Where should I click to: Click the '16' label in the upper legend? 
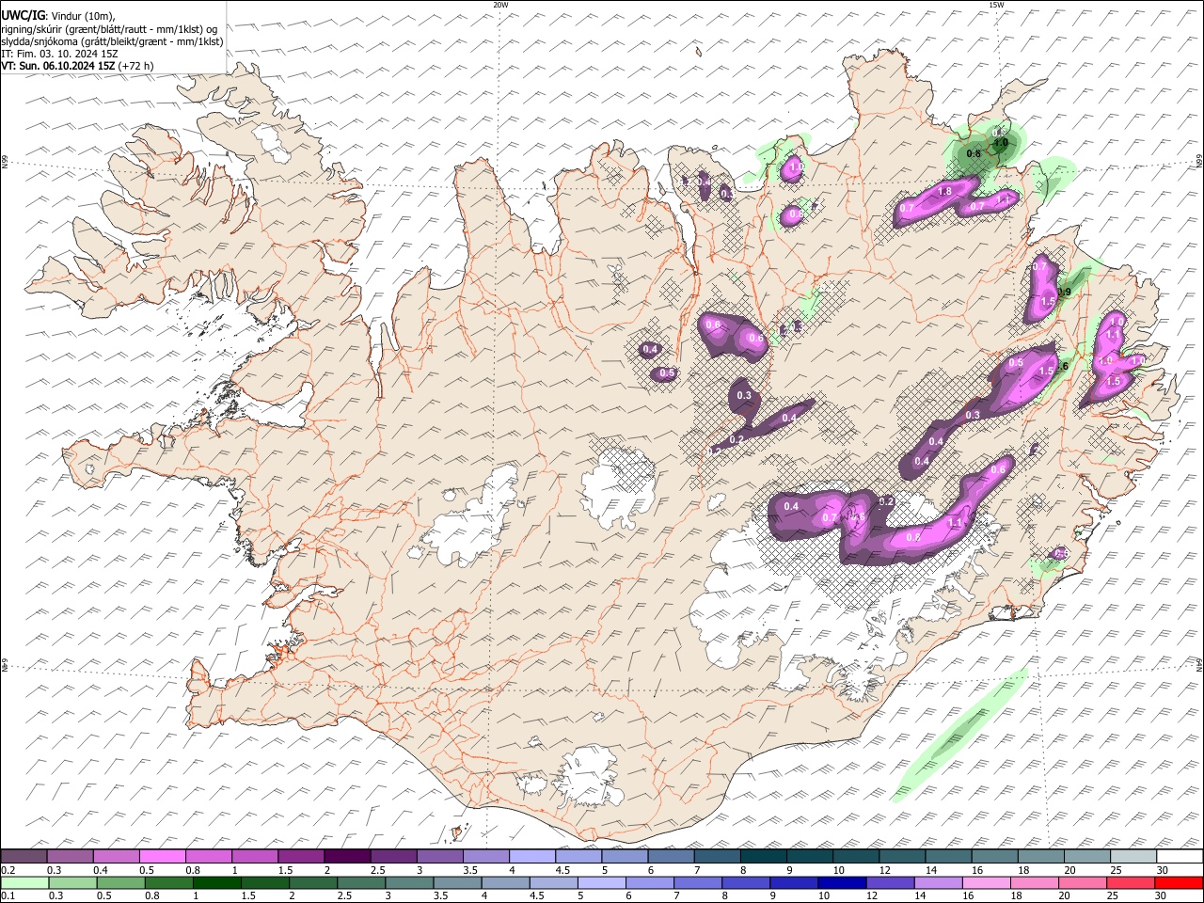[978, 870]
